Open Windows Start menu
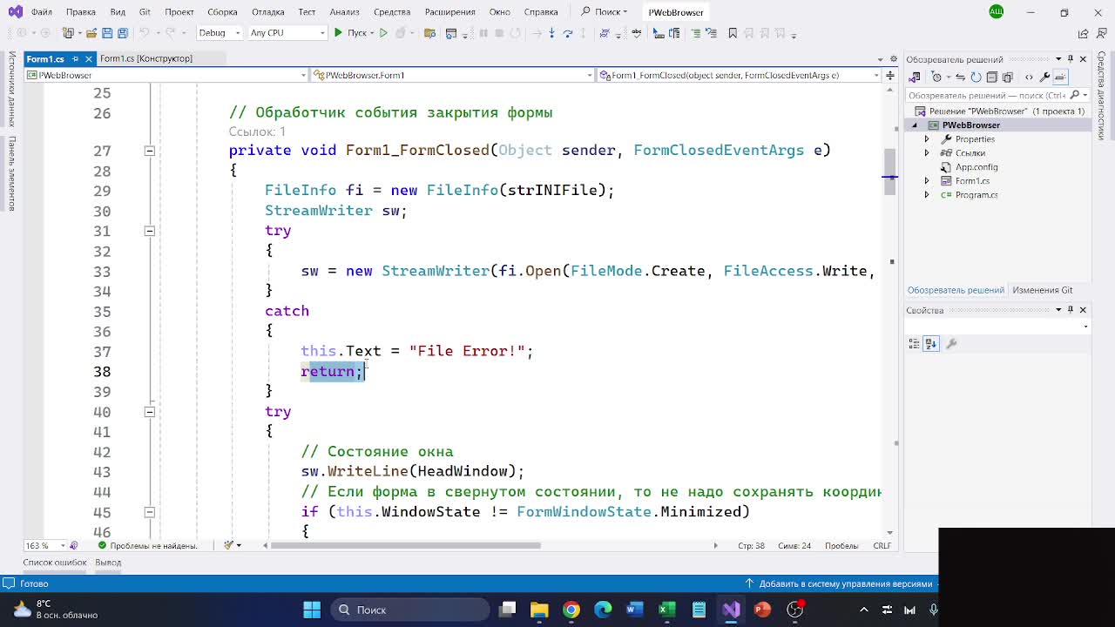The height and width of the screenshot is (627, 1115). point(312,610)
